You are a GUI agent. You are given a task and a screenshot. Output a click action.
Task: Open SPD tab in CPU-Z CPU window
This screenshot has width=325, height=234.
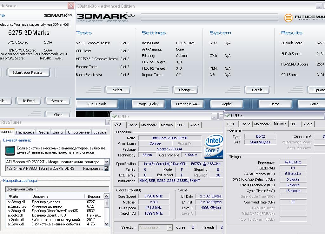(x=180, y=125)
